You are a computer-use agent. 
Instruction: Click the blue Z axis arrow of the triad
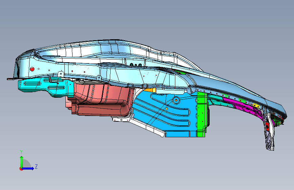(28, 168)
